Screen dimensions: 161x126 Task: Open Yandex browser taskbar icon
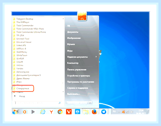pos(51,112)
